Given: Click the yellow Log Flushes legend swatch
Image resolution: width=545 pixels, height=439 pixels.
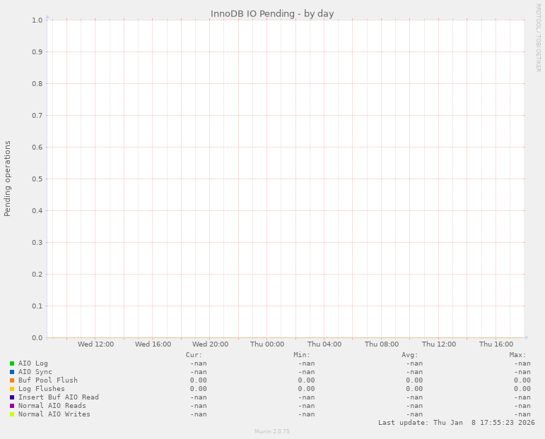Looking at the screenshot, I should (12, 389).
